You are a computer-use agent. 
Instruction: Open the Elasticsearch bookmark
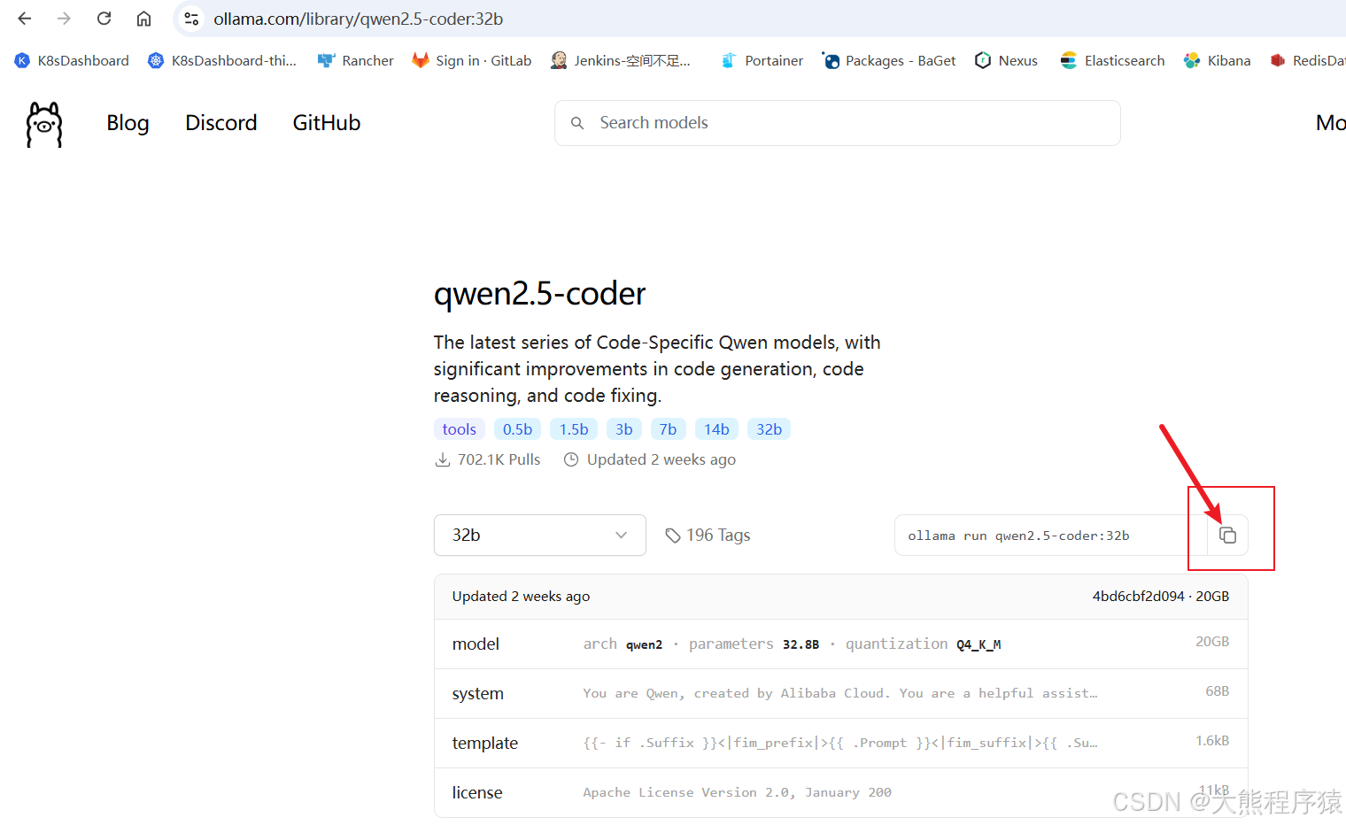[x=1112, y=60]
